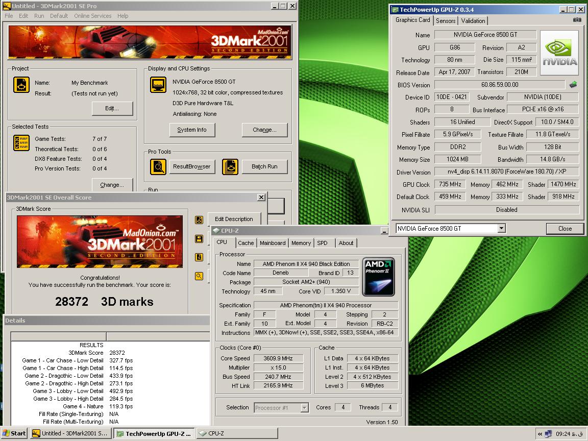
Task: Open the Run menu in 3DMark
Action: 39,16
